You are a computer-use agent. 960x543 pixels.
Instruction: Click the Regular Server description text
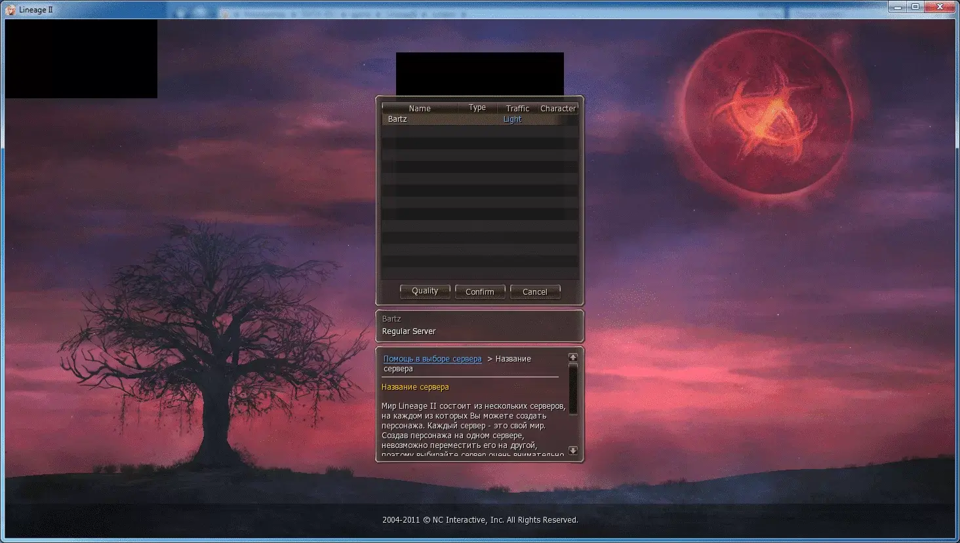(x=409, y=331)
